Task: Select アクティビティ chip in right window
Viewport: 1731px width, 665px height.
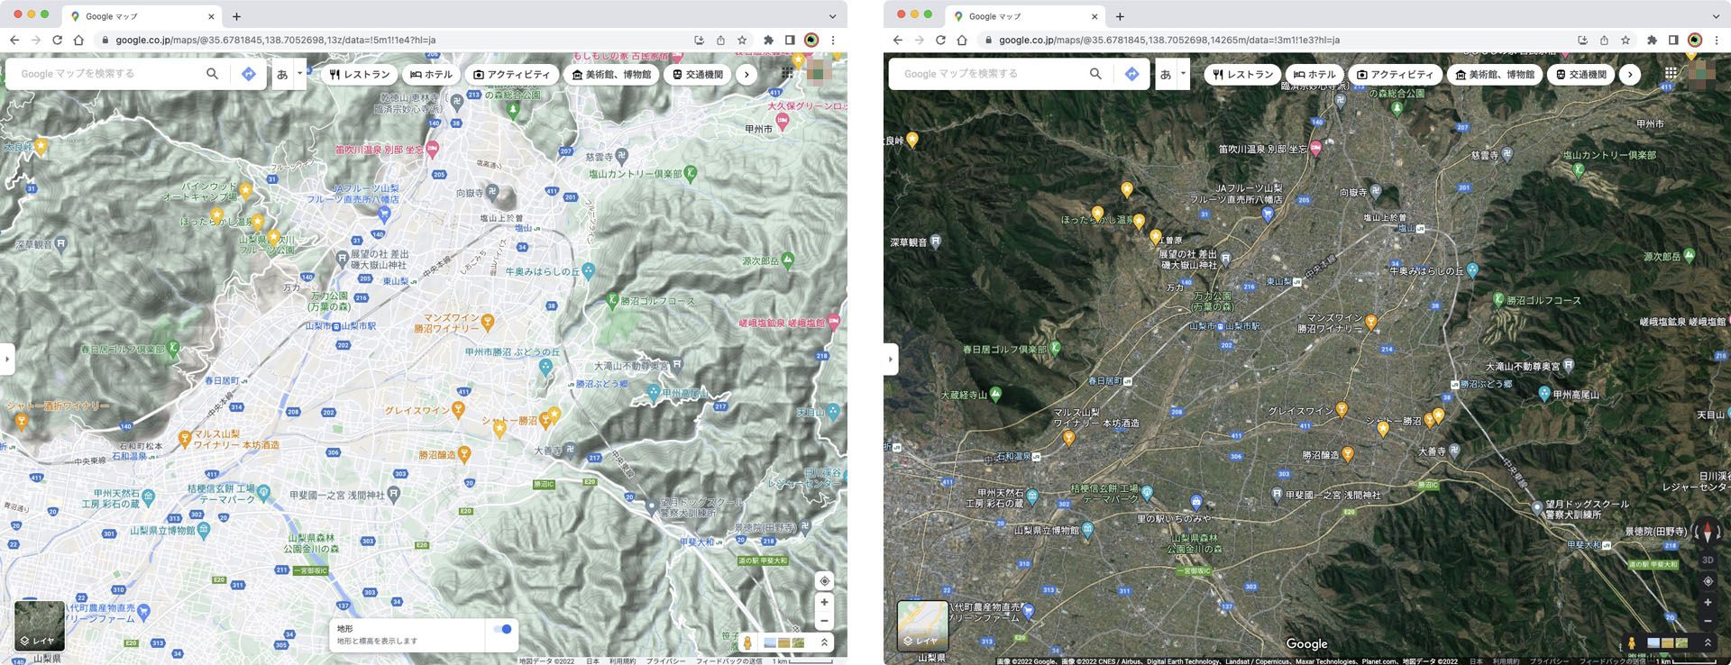Action: click(1395, 74)
